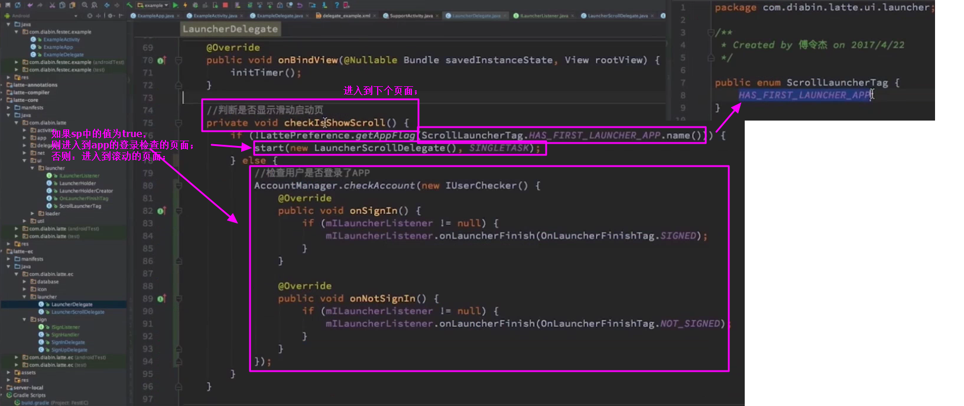
Task: Click the override gutter icon on line 70
Action: click(161, 60)
